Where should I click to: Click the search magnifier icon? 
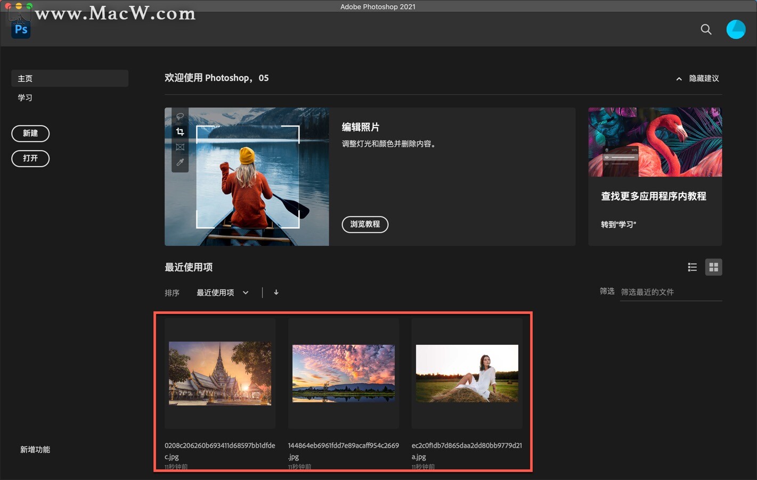tap(706, 29)
